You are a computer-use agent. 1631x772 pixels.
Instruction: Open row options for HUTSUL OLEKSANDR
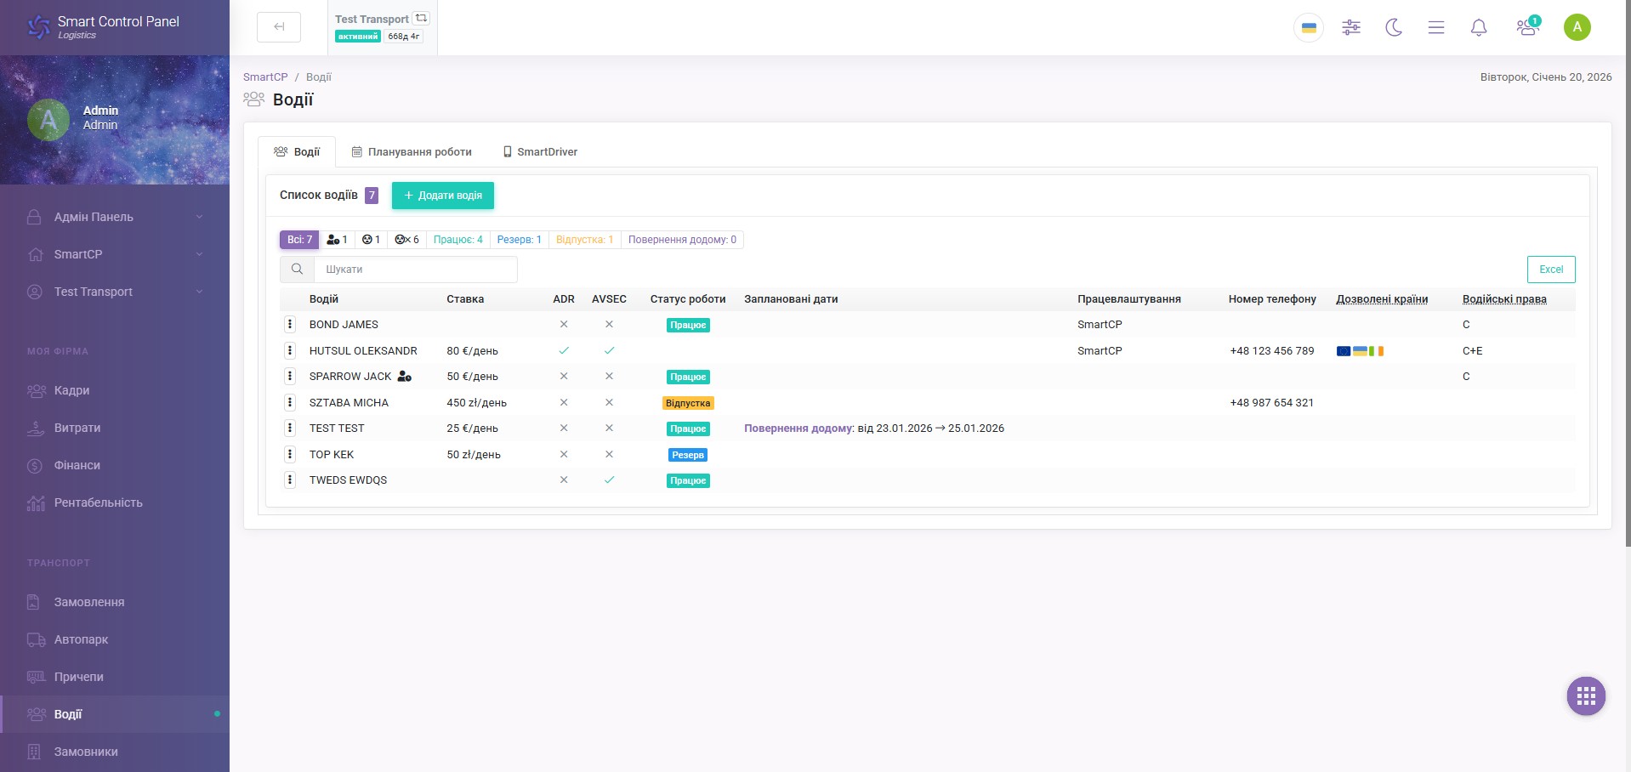tap(290, 350)
